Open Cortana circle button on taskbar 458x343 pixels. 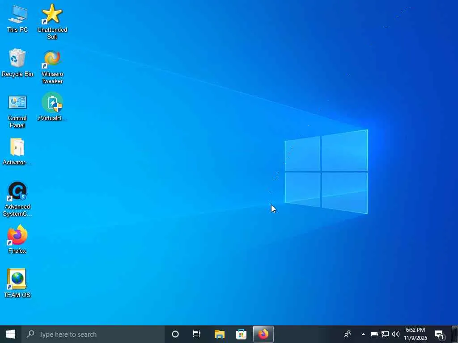tap(175, 334)
